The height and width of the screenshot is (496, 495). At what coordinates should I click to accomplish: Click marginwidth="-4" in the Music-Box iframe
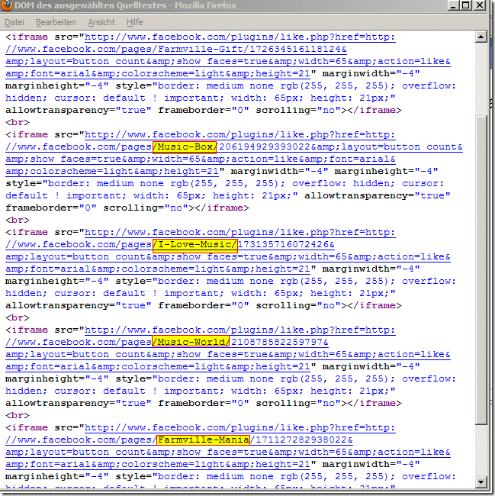[x=279, y=171]
